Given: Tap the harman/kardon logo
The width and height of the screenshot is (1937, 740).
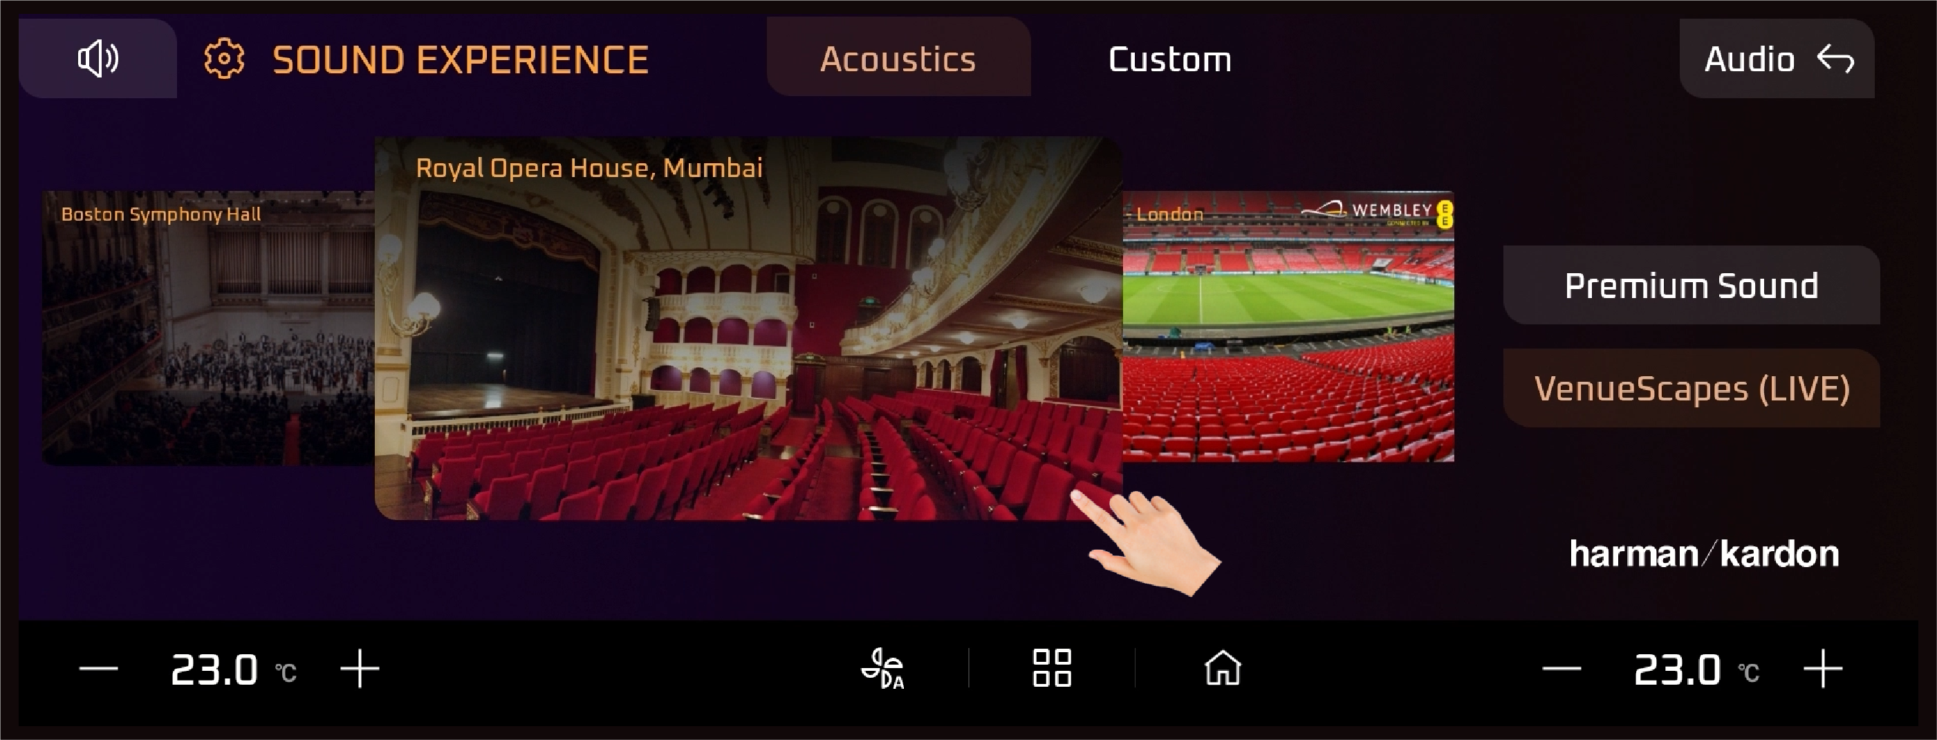Looking at the screenshot, I should (x=1704, y=554).
